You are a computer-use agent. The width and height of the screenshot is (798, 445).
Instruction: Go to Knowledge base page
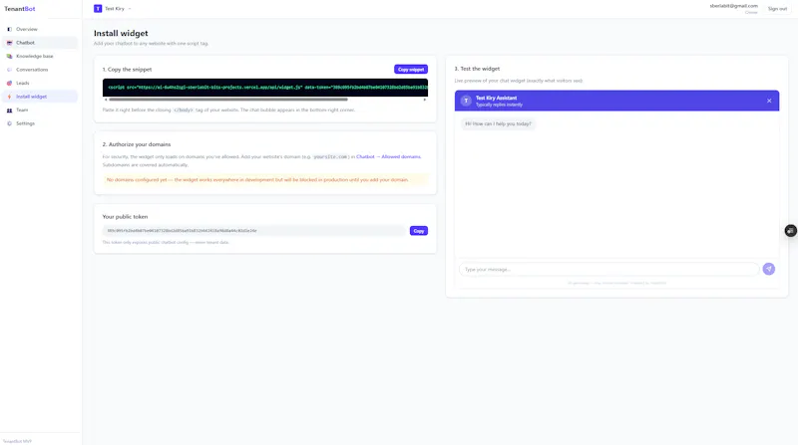(40, 57)
